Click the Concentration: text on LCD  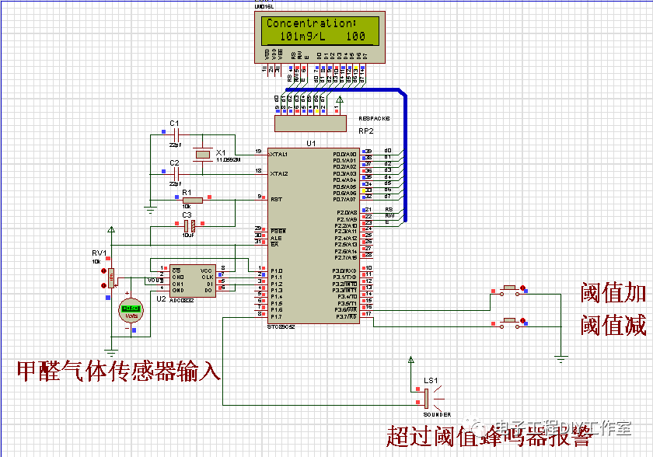click(x=312, y=23)
